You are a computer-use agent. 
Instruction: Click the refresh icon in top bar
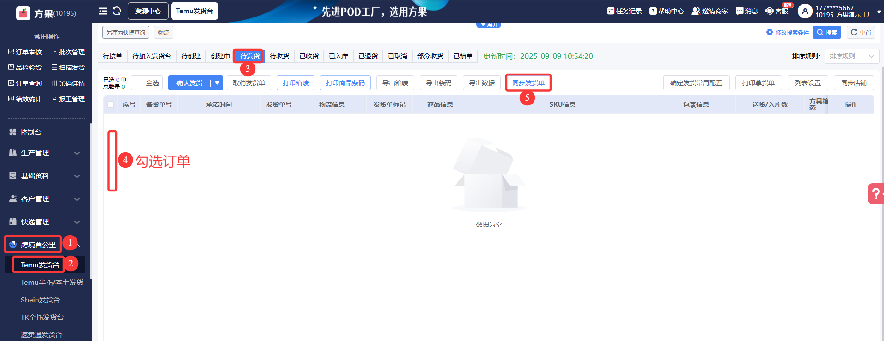[117, 11]
